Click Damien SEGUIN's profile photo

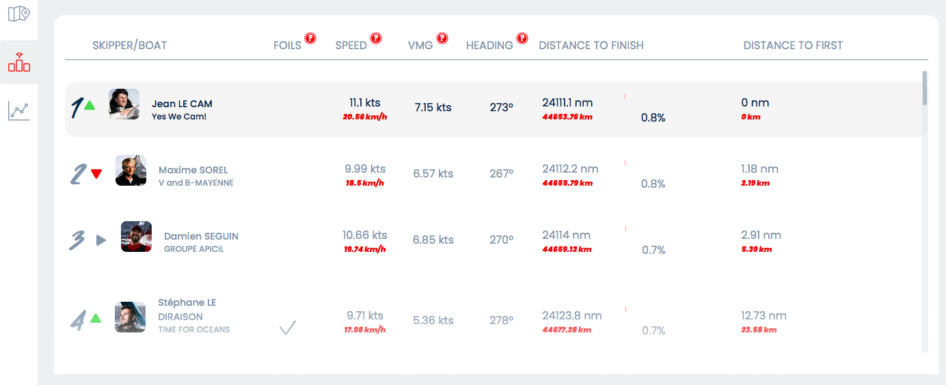point(136,237)
